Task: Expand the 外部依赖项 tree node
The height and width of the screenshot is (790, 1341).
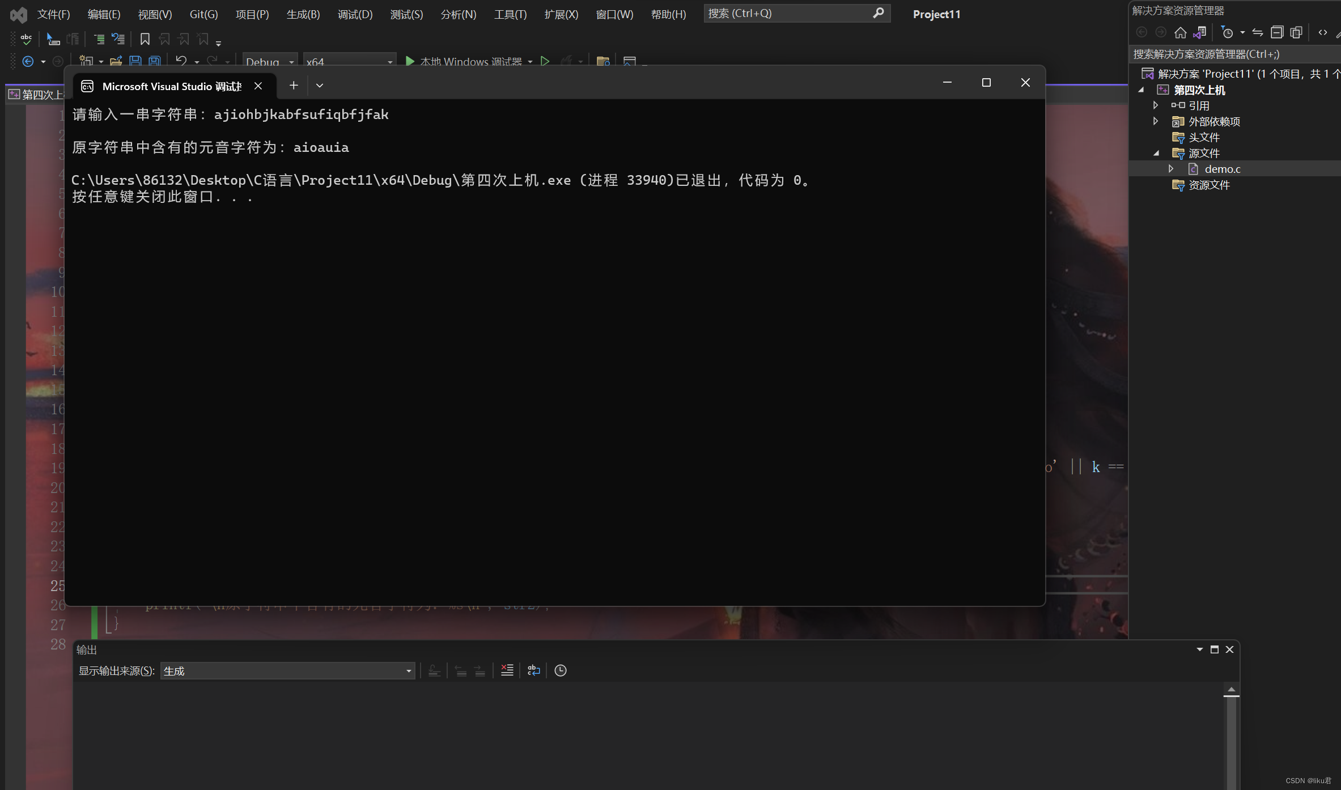Action: [x=1155, y=121]
